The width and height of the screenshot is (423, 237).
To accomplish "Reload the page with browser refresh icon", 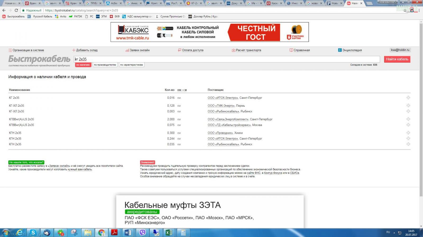I will pos(16,10).
